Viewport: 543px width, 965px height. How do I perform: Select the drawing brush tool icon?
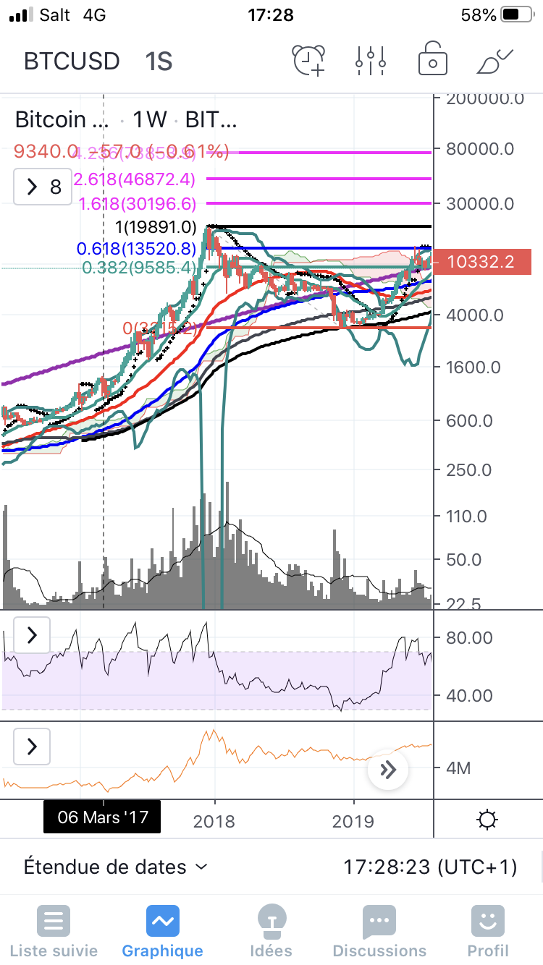pyautogui.click(x=494, y=61)
